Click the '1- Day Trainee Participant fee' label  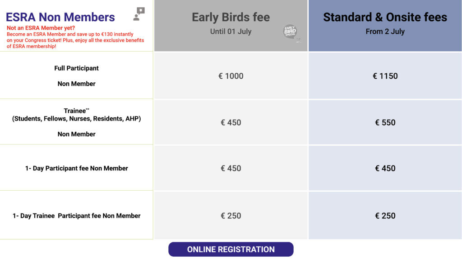tap(76, 216)
